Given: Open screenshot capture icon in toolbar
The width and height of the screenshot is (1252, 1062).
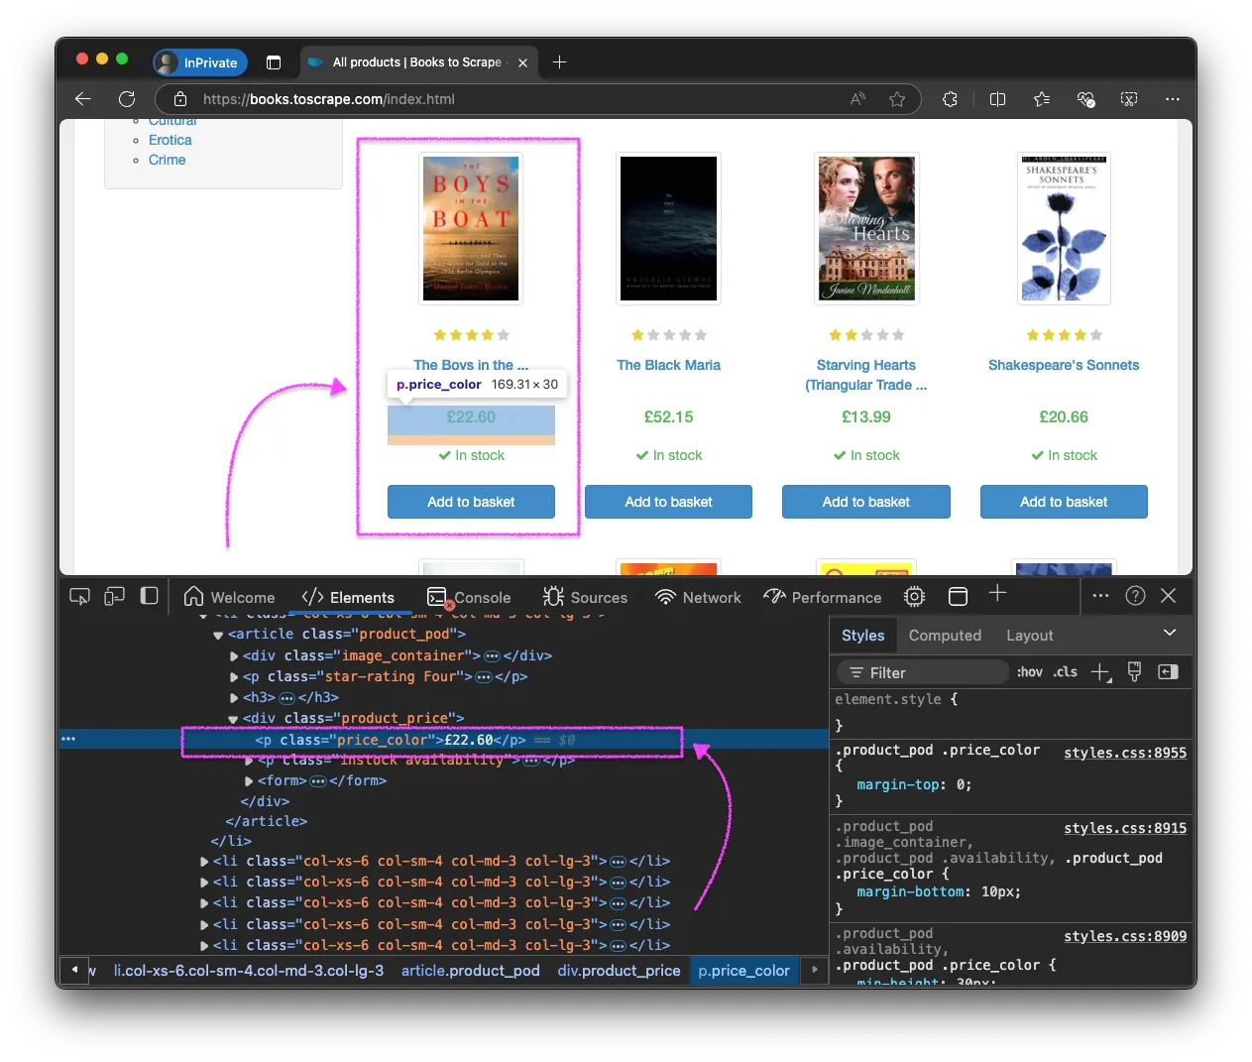Looking at the screenshot, I should tap(1129, 99).
